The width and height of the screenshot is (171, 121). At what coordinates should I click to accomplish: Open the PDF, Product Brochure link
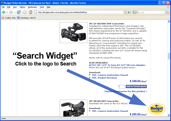(x=105, y=78)
